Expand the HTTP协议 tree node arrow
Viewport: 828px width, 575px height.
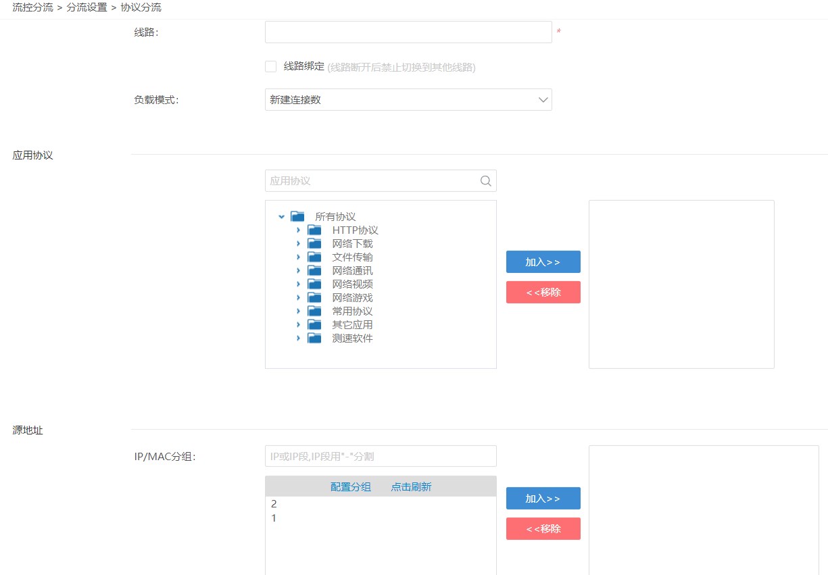point(298,230)
